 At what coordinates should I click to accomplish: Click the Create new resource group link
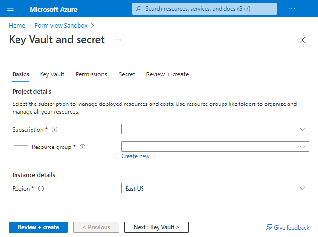coord(135,156)
